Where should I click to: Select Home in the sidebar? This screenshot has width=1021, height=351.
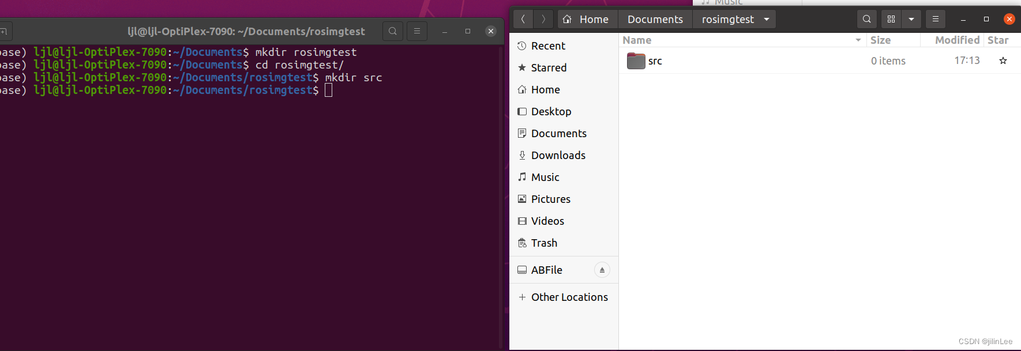click(x=564, y=89)
